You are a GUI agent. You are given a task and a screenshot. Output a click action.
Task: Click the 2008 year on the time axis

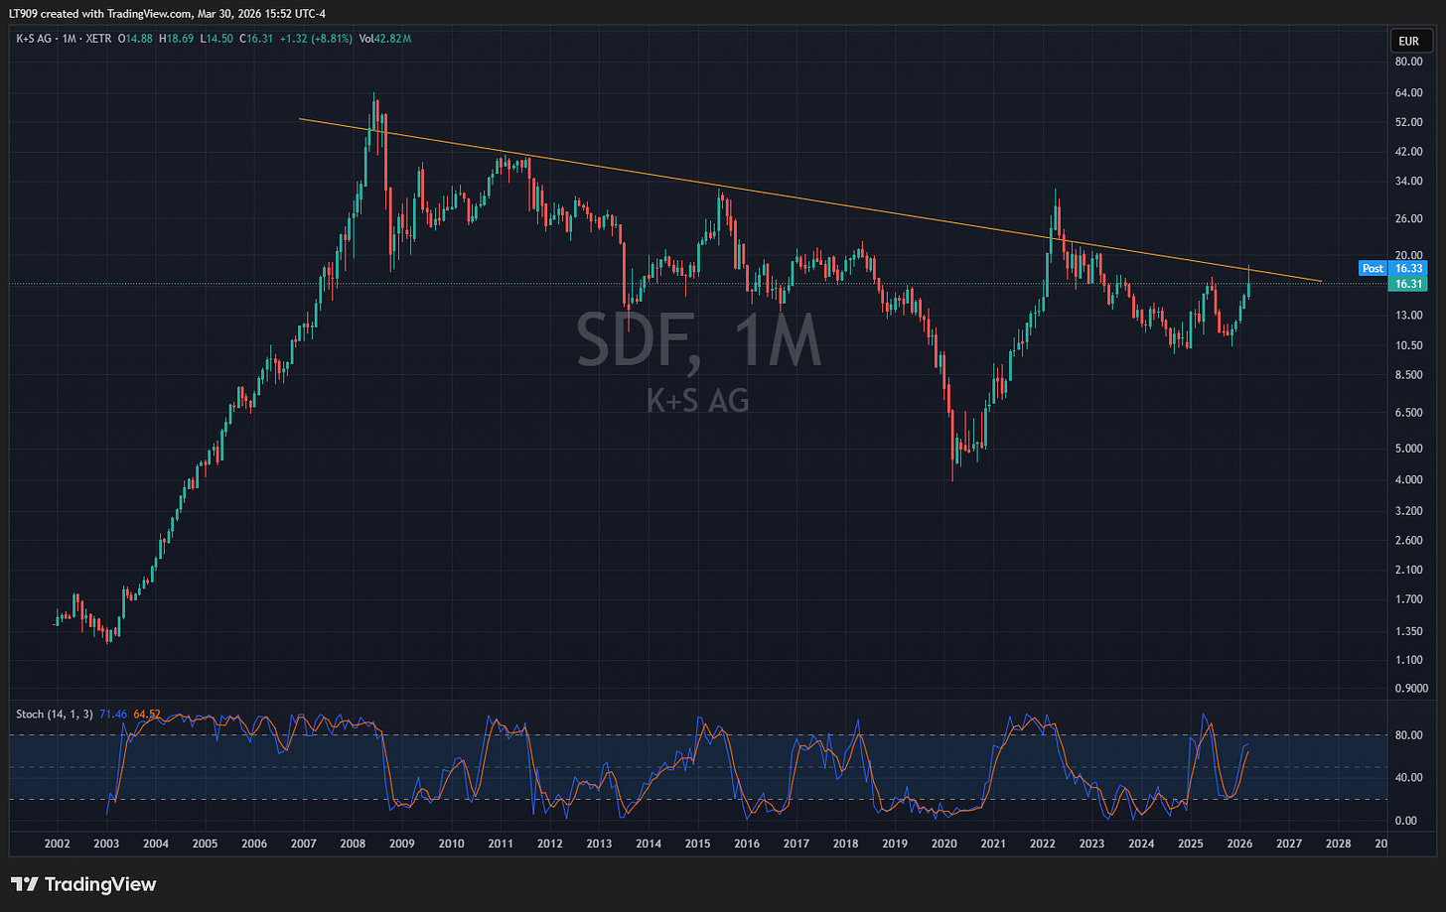[x=353, y=844]
